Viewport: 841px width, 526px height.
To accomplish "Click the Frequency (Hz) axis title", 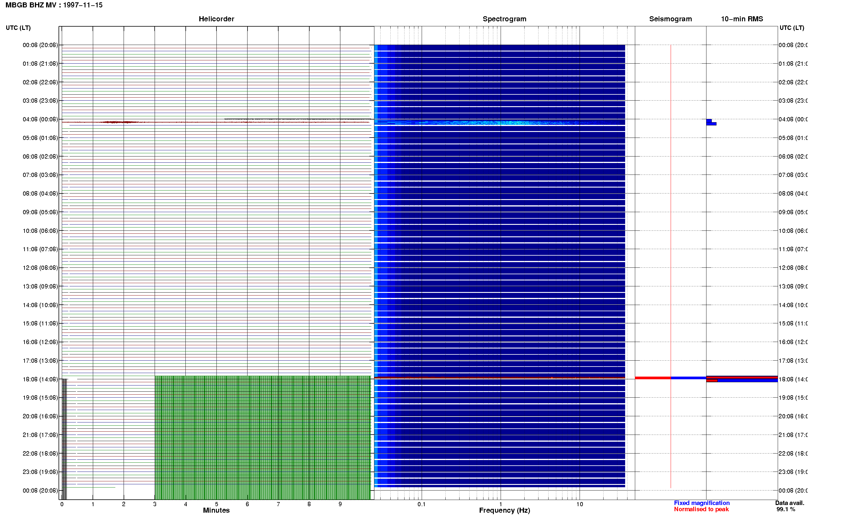I will (504, 510).
